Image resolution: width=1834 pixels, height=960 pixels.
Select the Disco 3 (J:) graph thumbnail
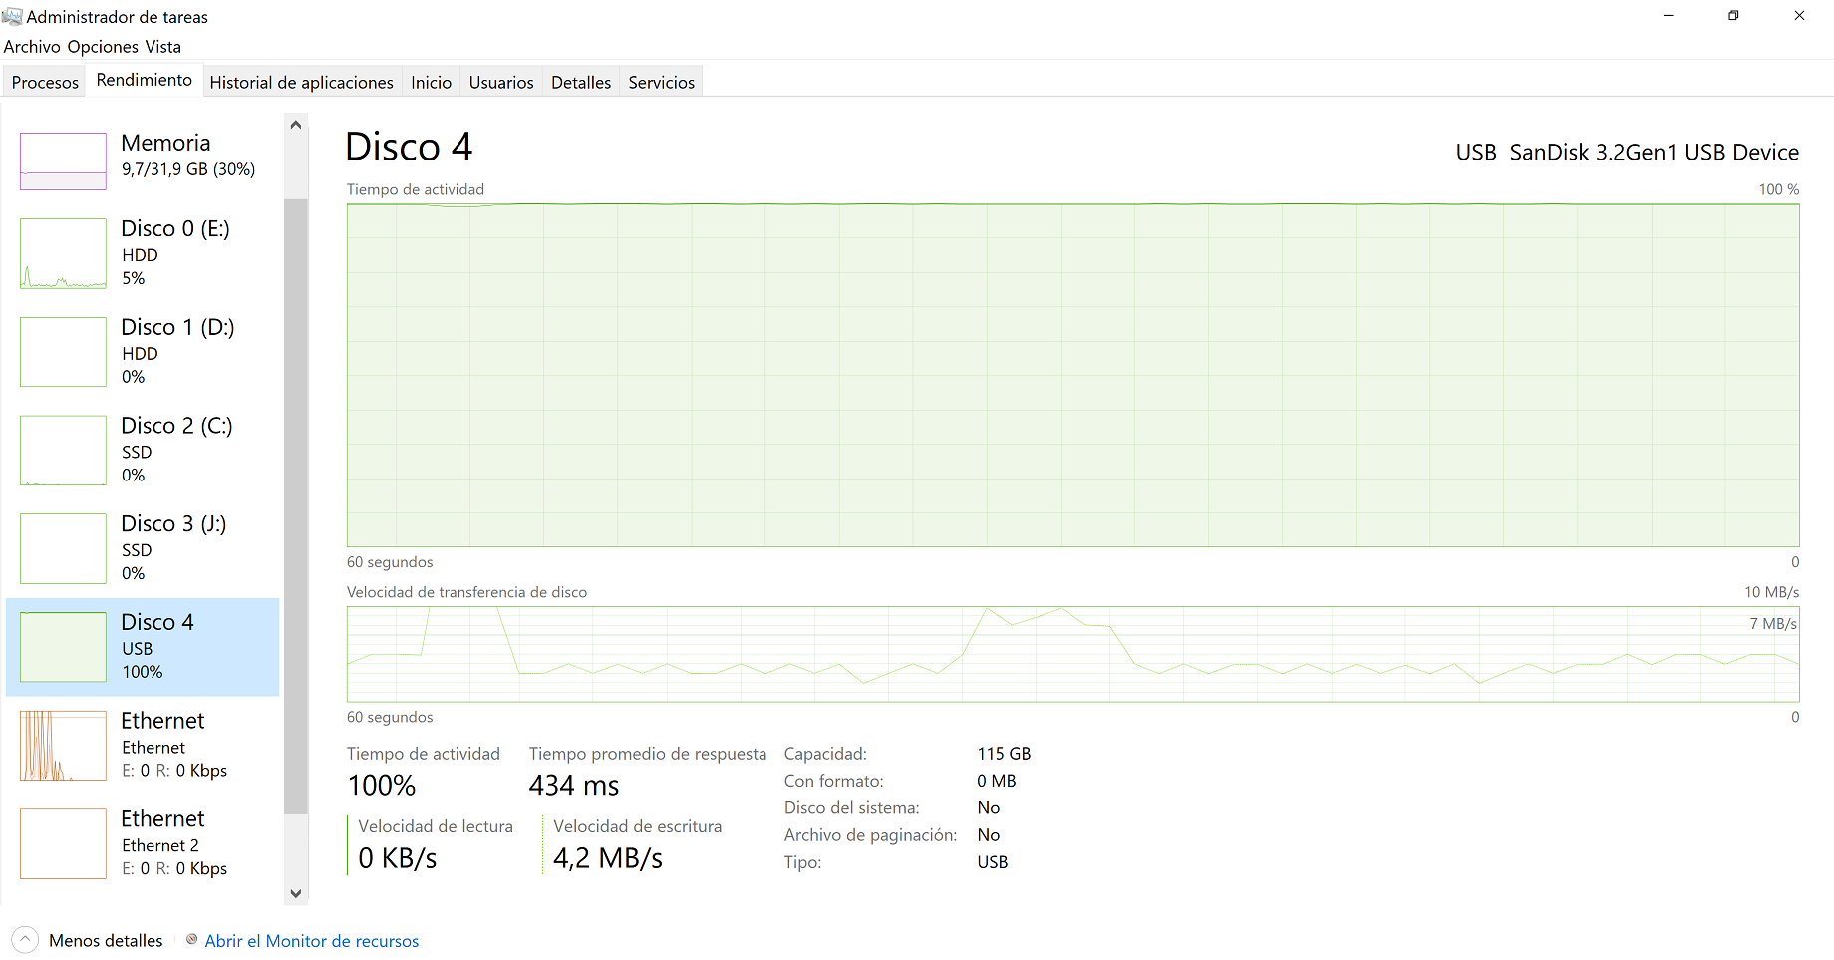coord(63,549)
